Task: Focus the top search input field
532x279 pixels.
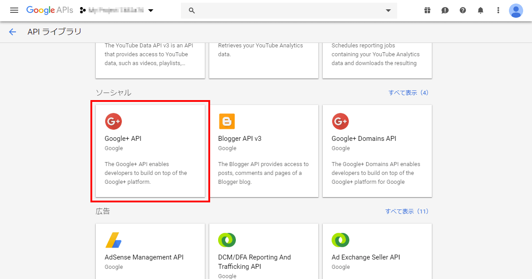Action: 289,11
